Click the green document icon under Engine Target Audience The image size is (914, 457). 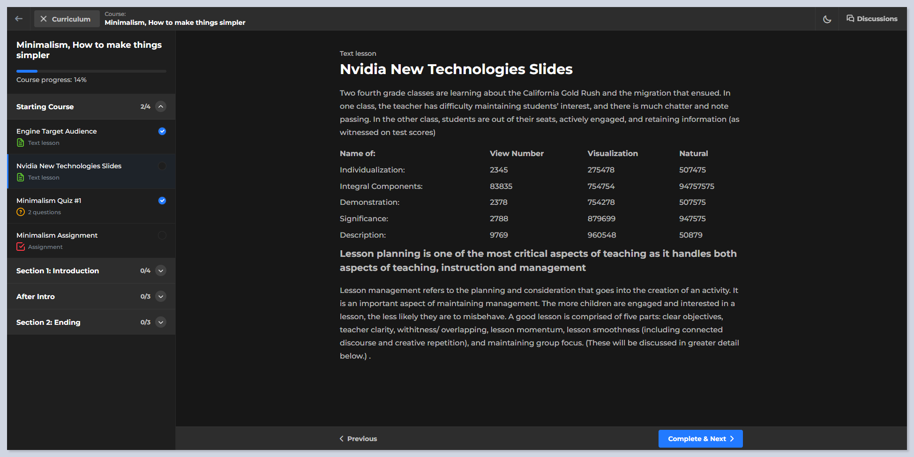21,143
